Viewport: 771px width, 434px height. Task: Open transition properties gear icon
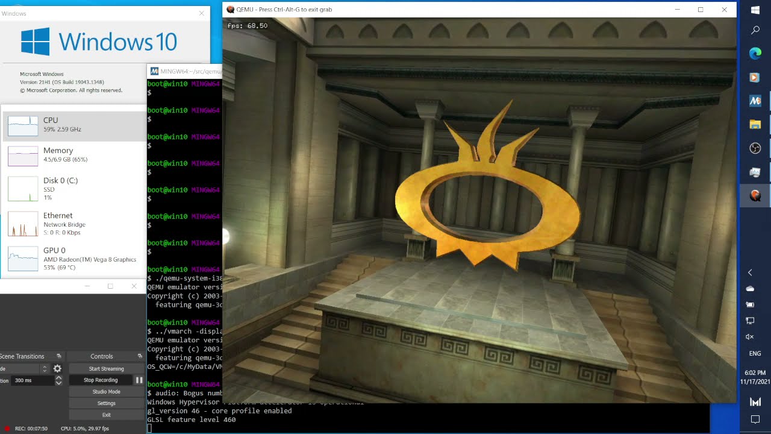[57, 368]
